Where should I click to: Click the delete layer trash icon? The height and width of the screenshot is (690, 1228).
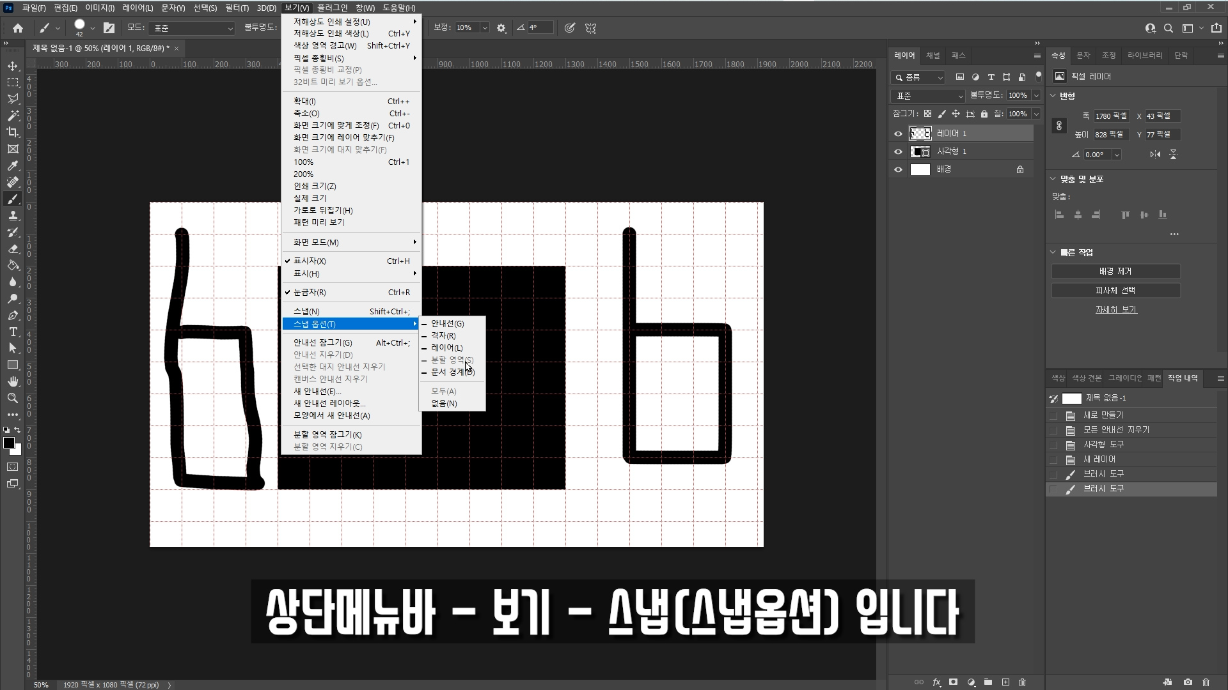[1022, 682]
